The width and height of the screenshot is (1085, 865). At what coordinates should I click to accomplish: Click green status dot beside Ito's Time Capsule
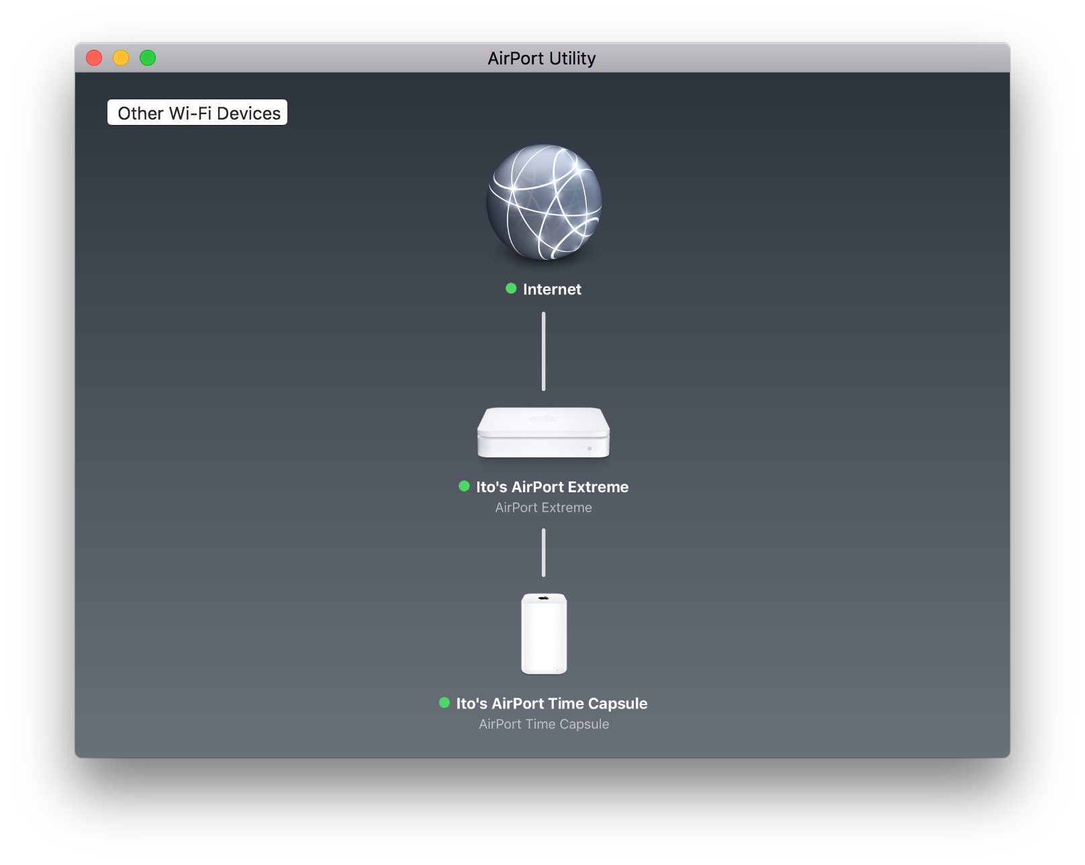tap(444, 703)
